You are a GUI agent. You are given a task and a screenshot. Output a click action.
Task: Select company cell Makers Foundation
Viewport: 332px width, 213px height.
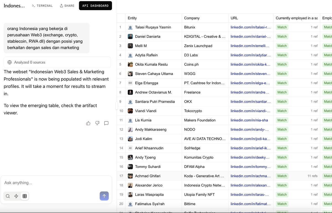(205, 120)
